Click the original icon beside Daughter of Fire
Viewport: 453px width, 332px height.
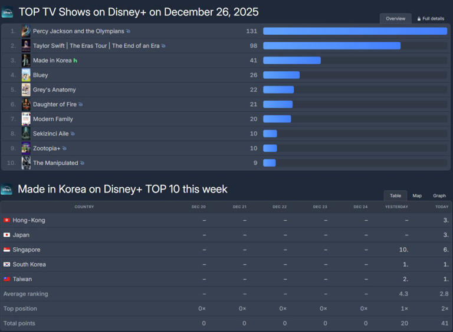(x=80, y=105)
